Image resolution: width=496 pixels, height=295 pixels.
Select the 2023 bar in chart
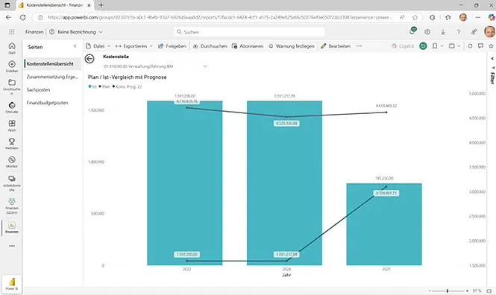point(185,183)
